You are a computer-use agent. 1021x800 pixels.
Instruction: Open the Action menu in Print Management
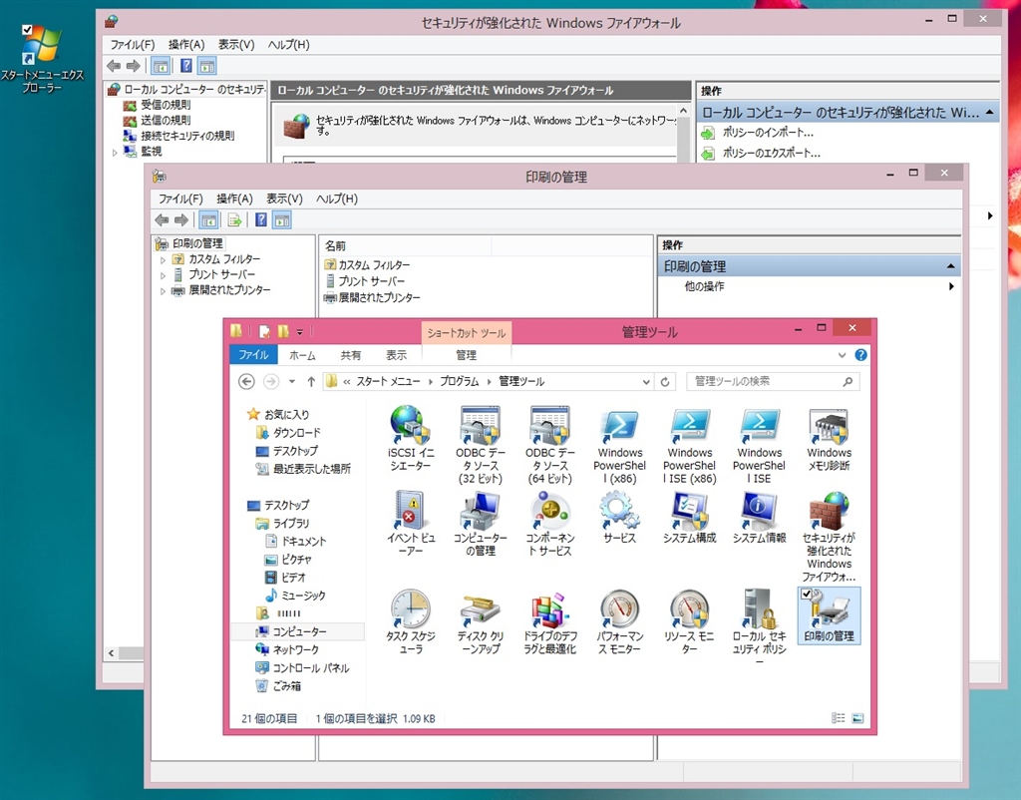tap(234, 199)
